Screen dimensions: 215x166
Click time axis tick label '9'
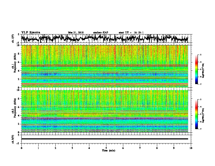(x=174, y=148)
